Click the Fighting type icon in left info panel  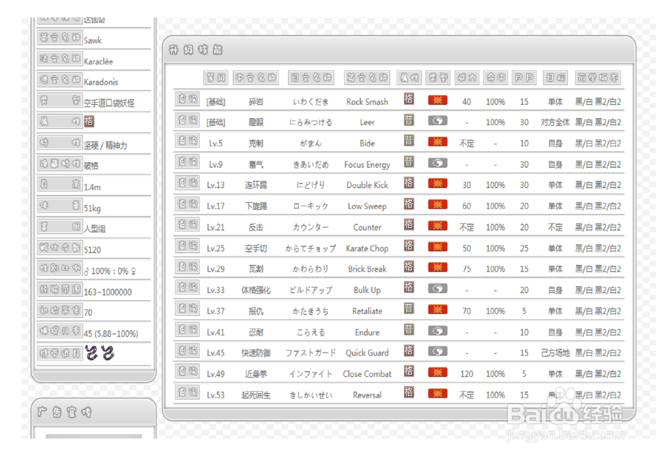pyautogui.click(x=89, y=122)
